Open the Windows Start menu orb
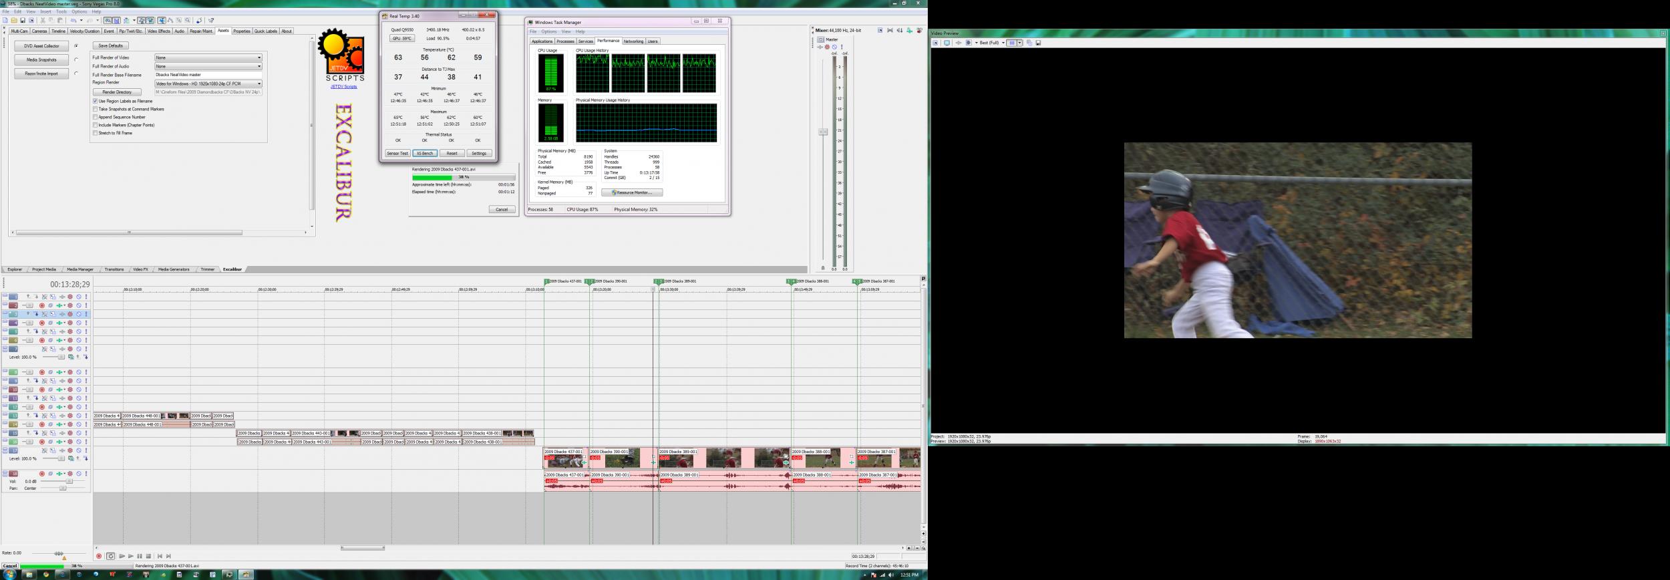 tap(9, 575)
